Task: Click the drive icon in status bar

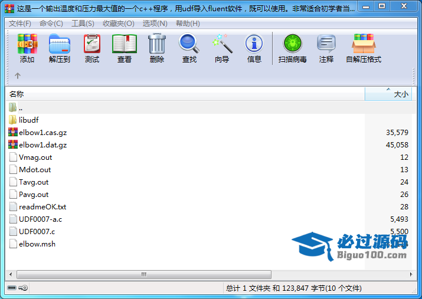Action: pos(12,288)
